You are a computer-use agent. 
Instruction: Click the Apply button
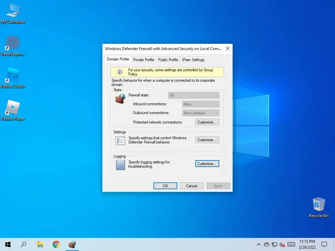pos(218,186)
